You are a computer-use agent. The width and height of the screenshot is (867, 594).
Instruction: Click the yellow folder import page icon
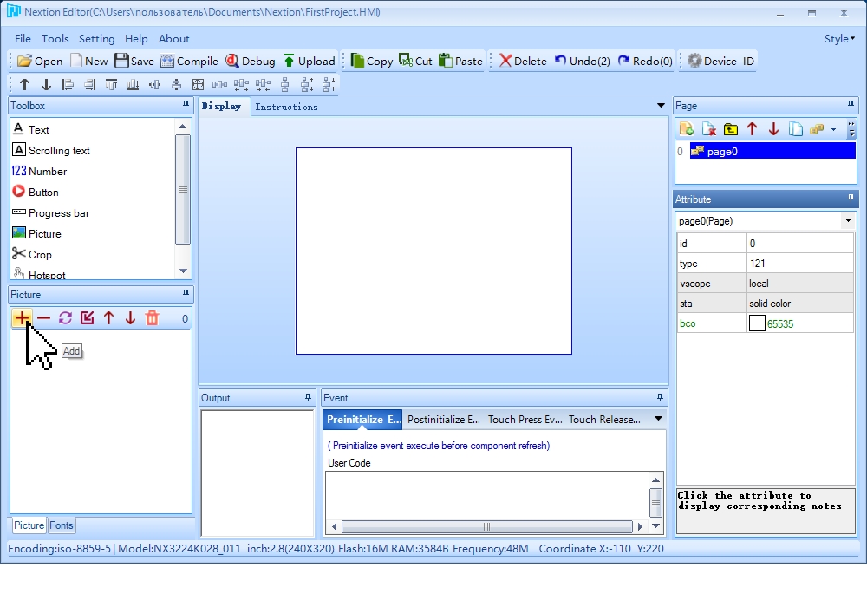click(730, 129)
